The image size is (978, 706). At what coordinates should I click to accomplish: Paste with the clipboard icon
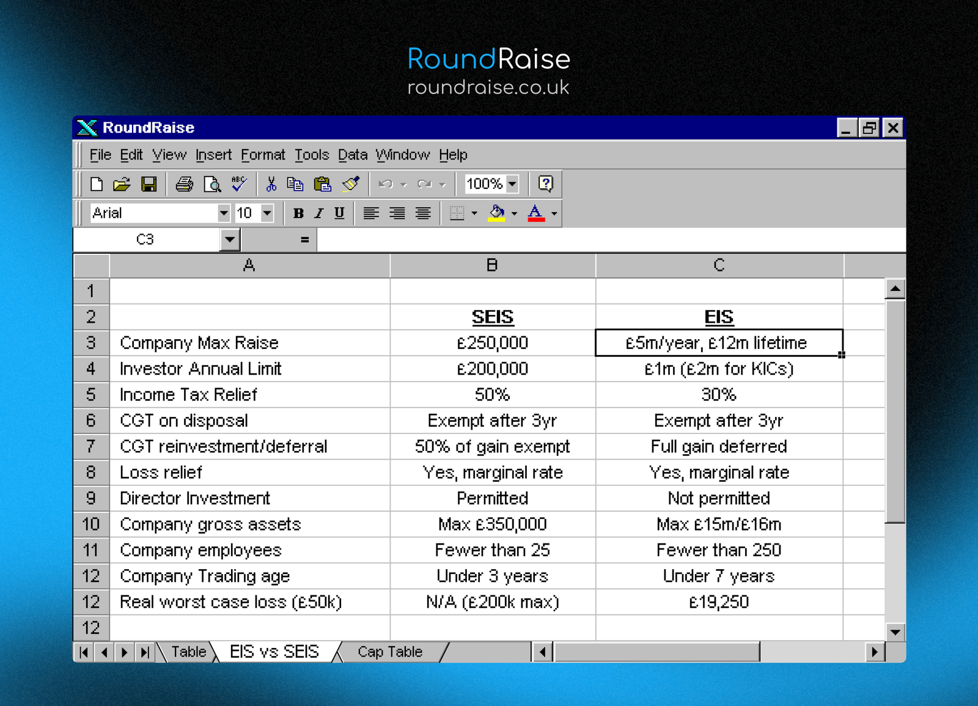323,184
